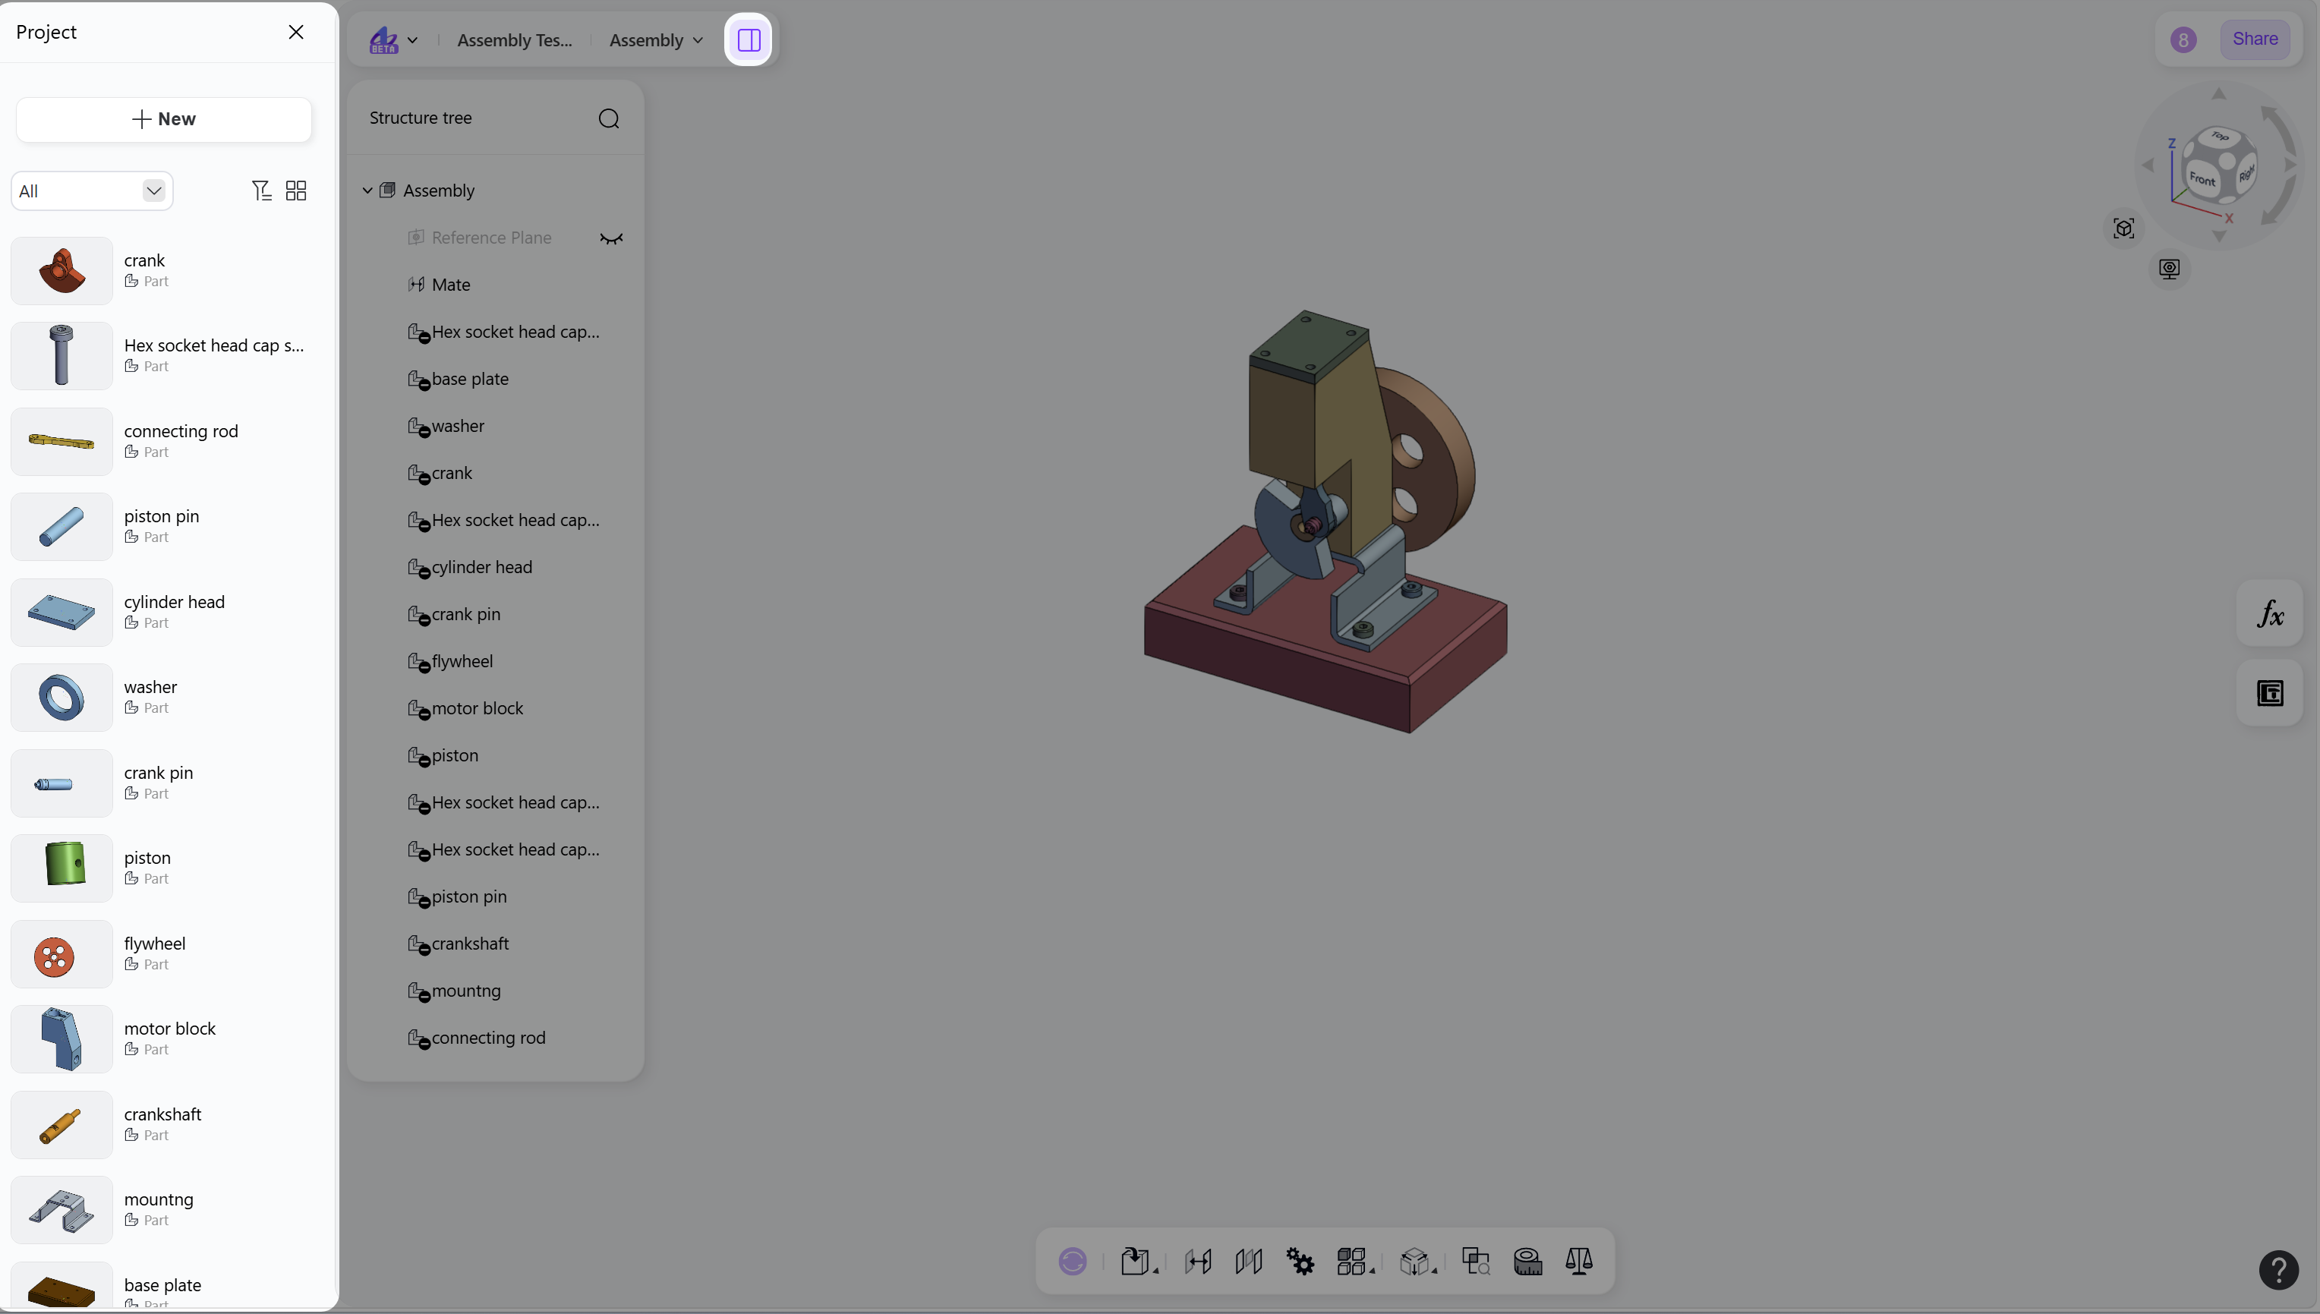Select connecting rod in structure tree
Screen dimensions: 2320x1314
pyautogui.click(x=488, y=1038)
